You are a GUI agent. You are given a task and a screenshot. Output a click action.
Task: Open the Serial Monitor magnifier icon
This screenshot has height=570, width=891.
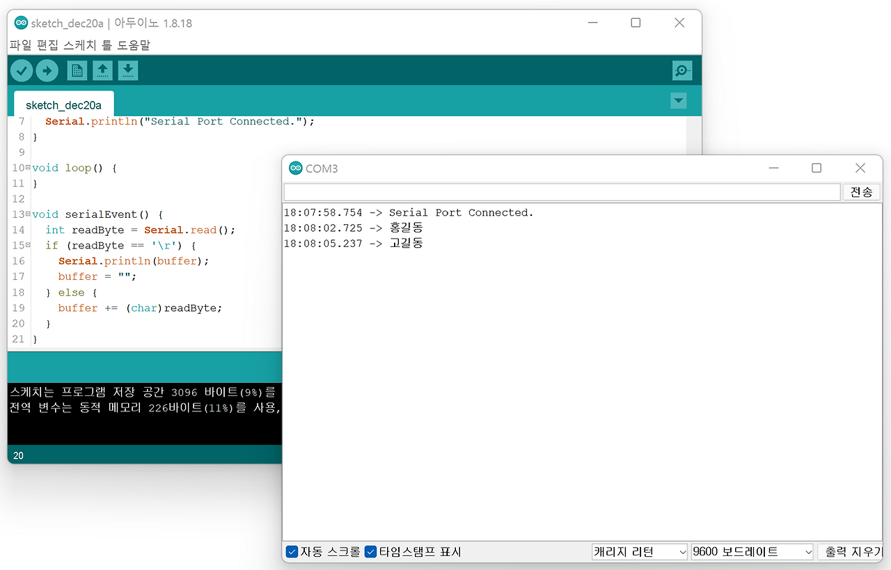coord(682,70)
